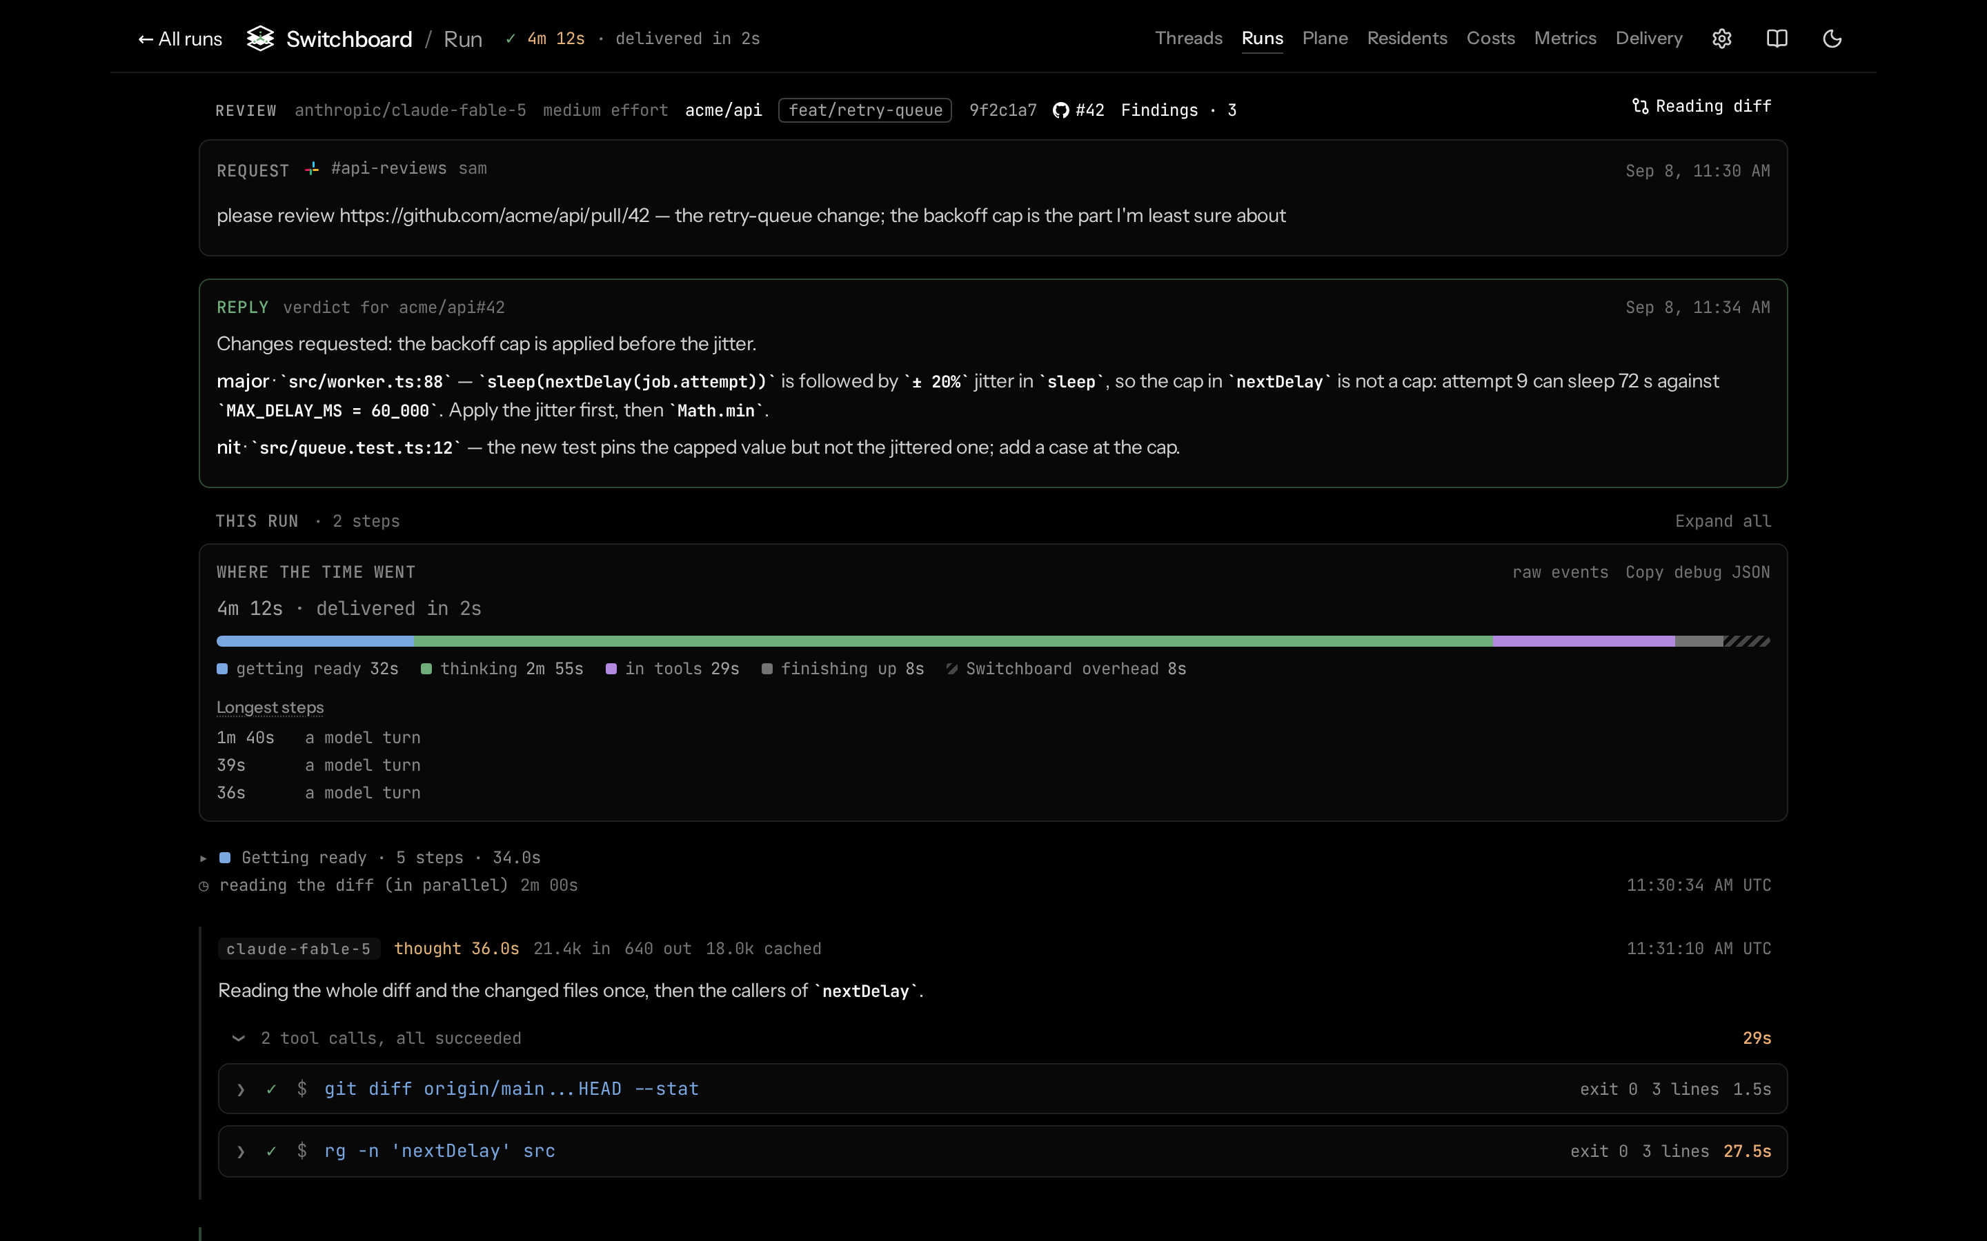The image size is (1987, 1241).
Task: Click Copy debug JSON
Action: coord(1697,572)
